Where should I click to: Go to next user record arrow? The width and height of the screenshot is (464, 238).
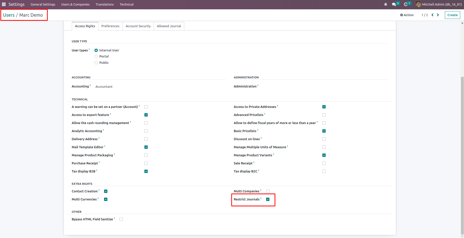[x=438, y=15]
